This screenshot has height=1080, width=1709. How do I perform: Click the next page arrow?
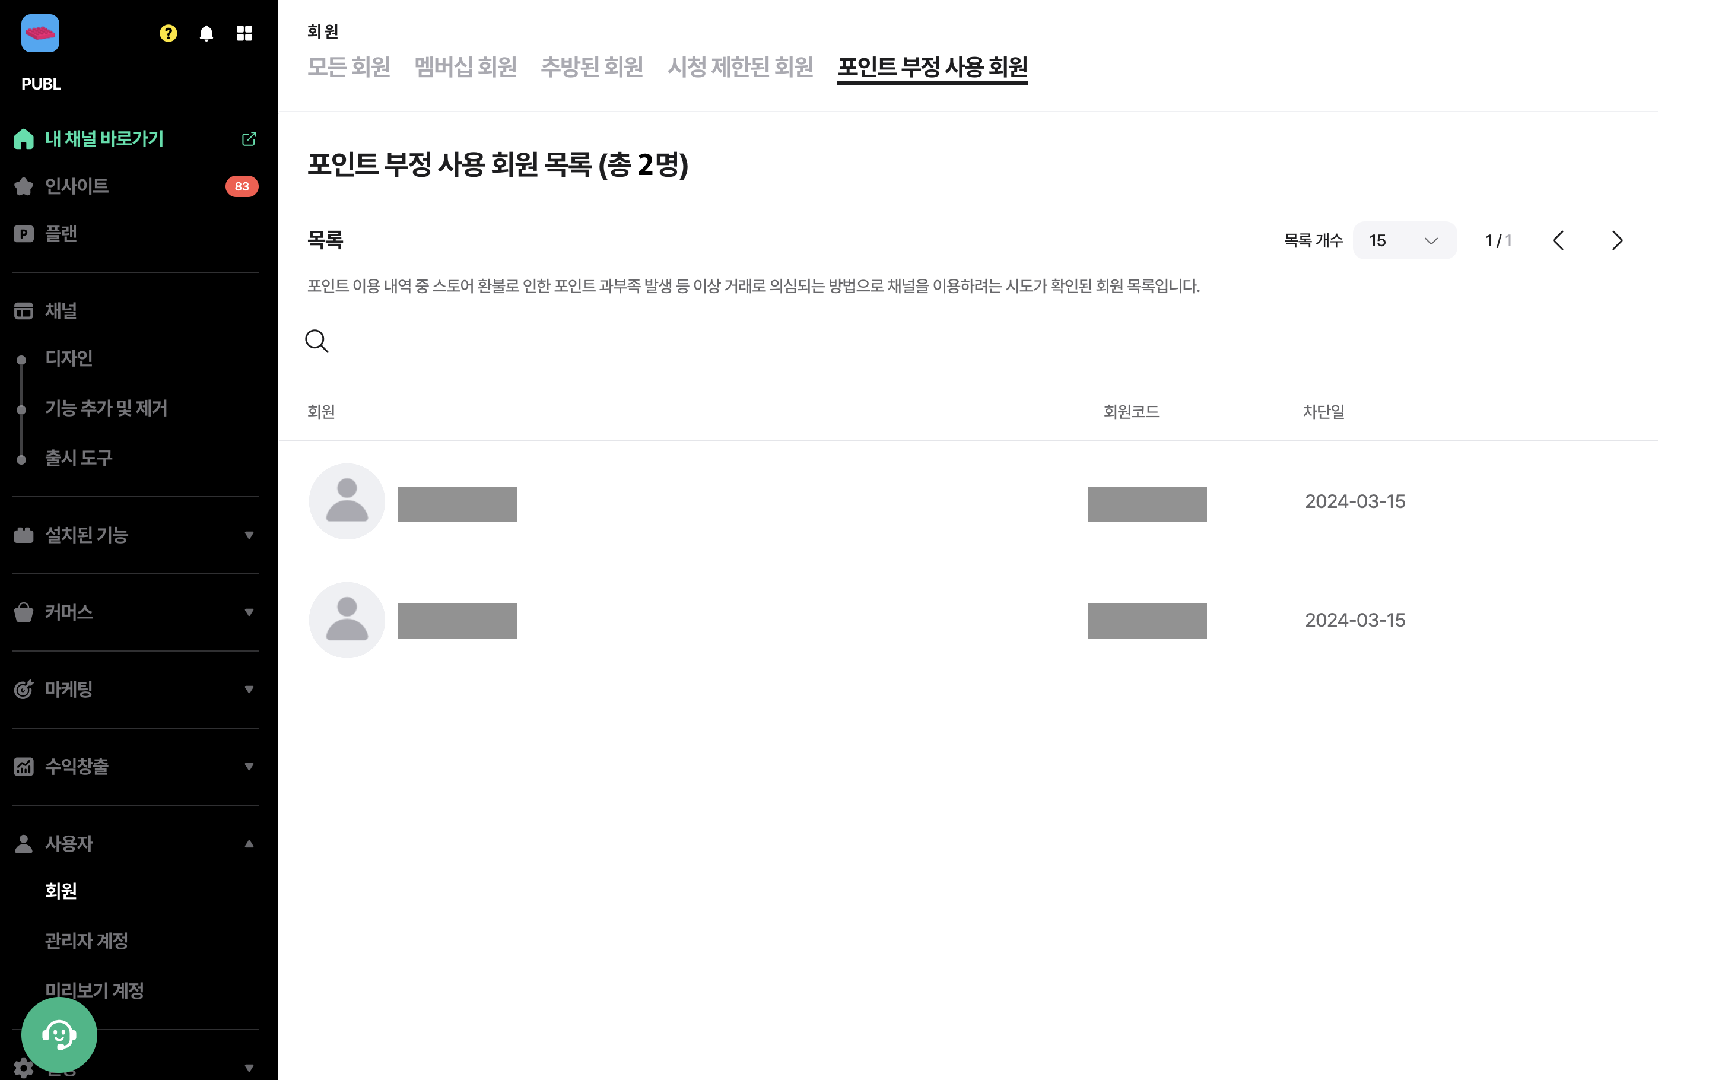click(1618, 240)
